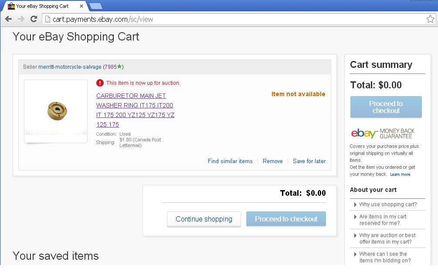Image resolution: width=438 pixels, height=278 pixels.
Task: Open a new browser tab
Action: pos(95,6)
